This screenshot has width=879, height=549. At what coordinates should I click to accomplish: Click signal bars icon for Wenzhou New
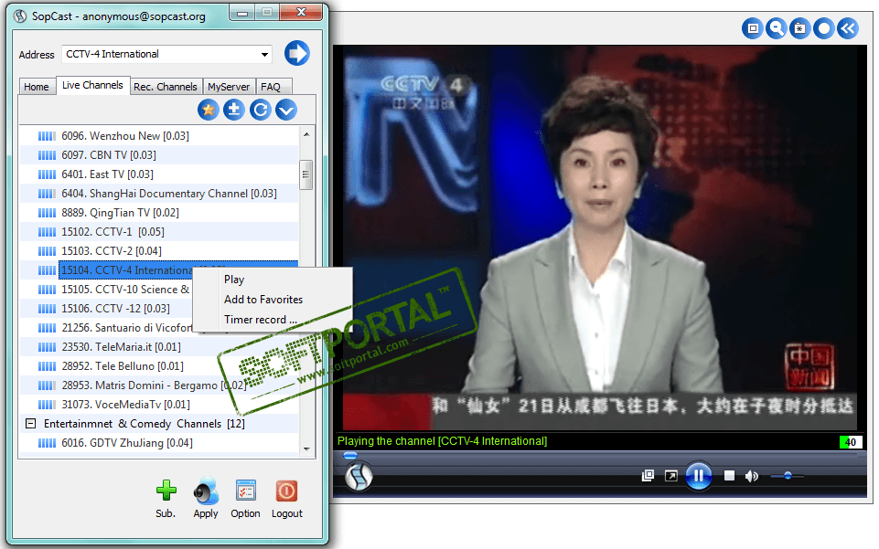coord(47,136)
